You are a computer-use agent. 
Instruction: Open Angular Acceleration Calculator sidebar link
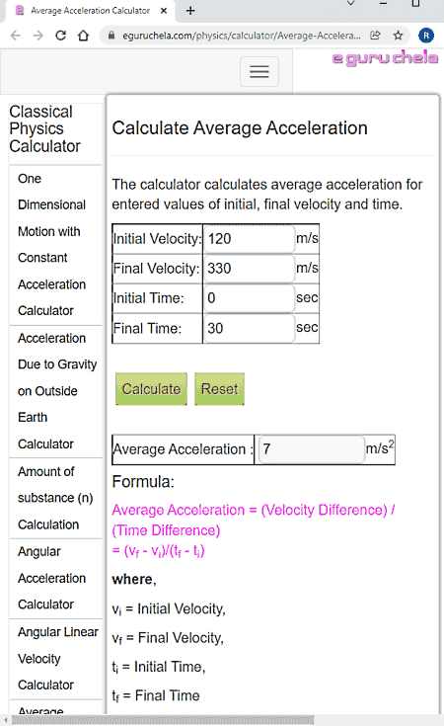[51, 578]
